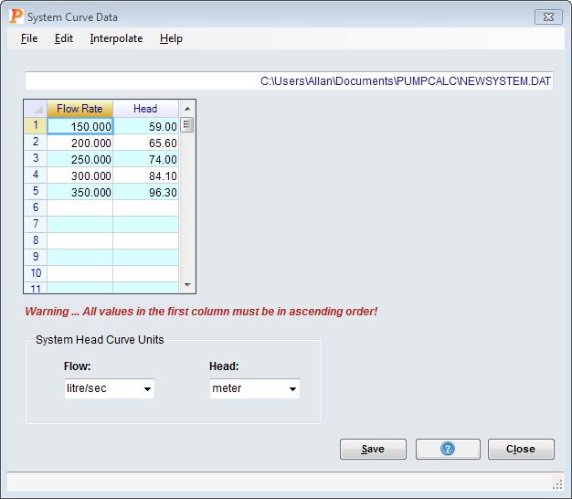Select head cell 84.10

(146, 175)
